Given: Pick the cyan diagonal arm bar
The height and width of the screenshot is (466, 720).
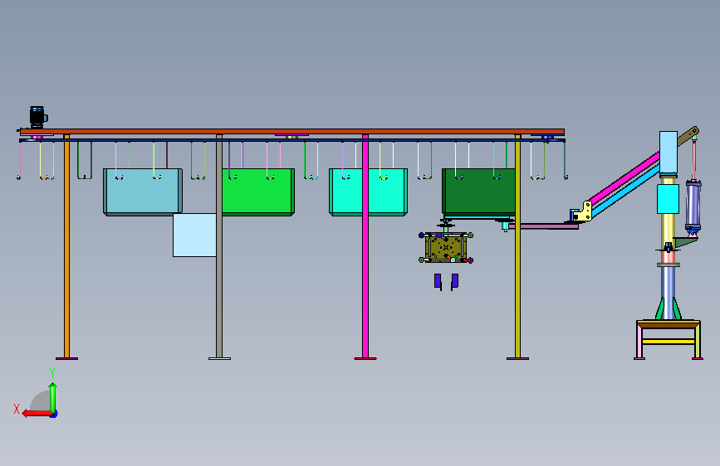Looking at the screenshot, I should coord(626,190).
